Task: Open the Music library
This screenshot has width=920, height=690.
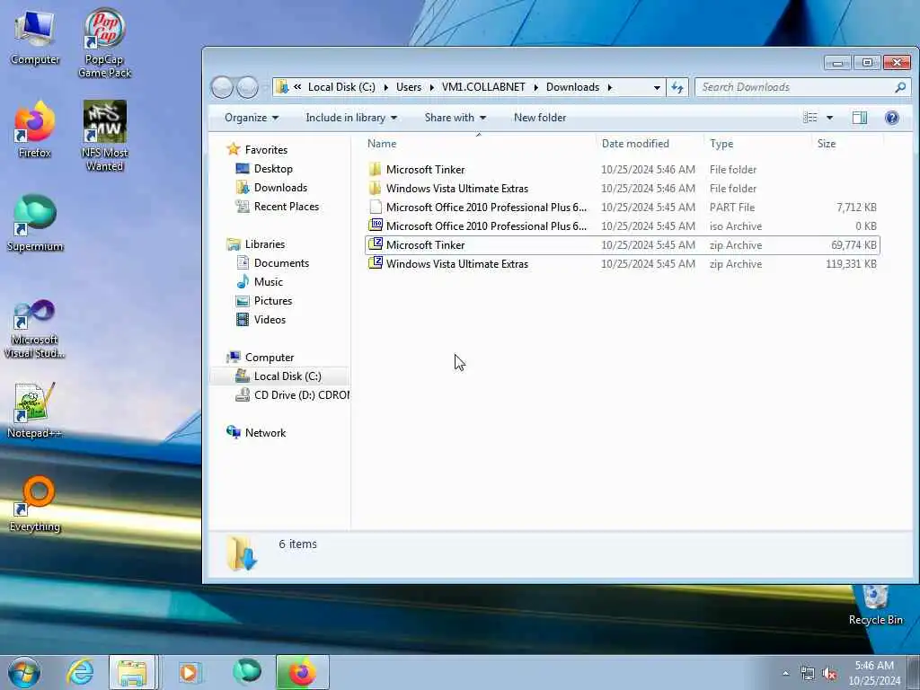Action: point(260,282)
